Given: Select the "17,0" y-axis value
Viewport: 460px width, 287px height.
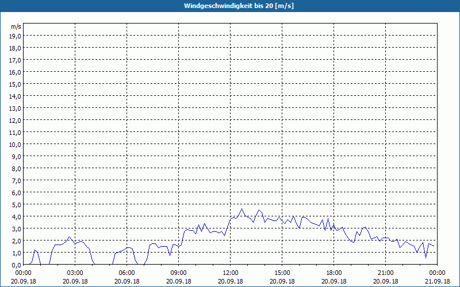Looking at the screenshot, I should tap(16, 60).
